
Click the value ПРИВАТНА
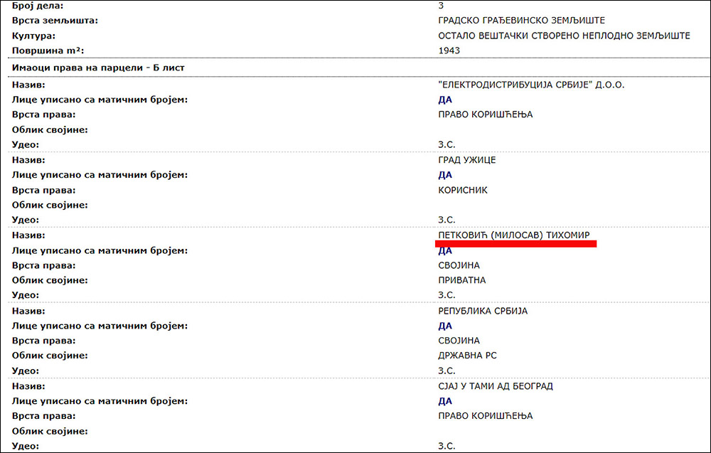[461, 280]
